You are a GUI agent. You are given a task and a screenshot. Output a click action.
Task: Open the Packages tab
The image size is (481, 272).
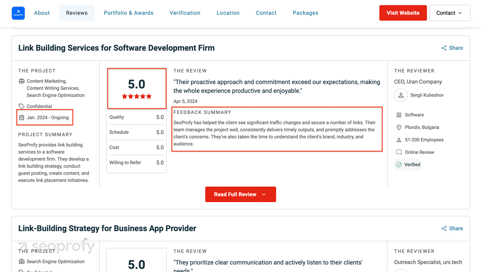coord(305,13)
